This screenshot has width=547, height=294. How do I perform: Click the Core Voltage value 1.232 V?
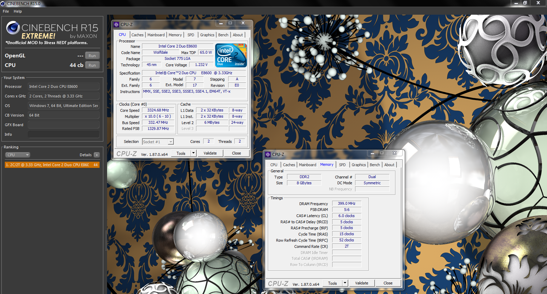[x=201, y=65]
